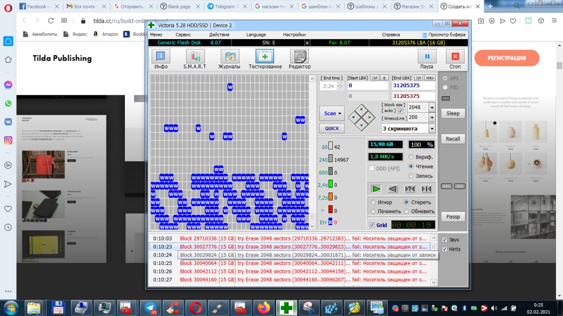The height and width of the screenshot is (316, 563).
Task: Open the Настройки menu
Action: 294,35
